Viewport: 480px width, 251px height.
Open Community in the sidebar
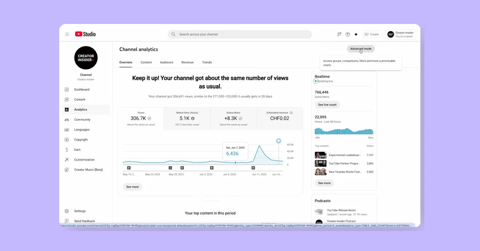pyautogui.click(x=86, y=120)
